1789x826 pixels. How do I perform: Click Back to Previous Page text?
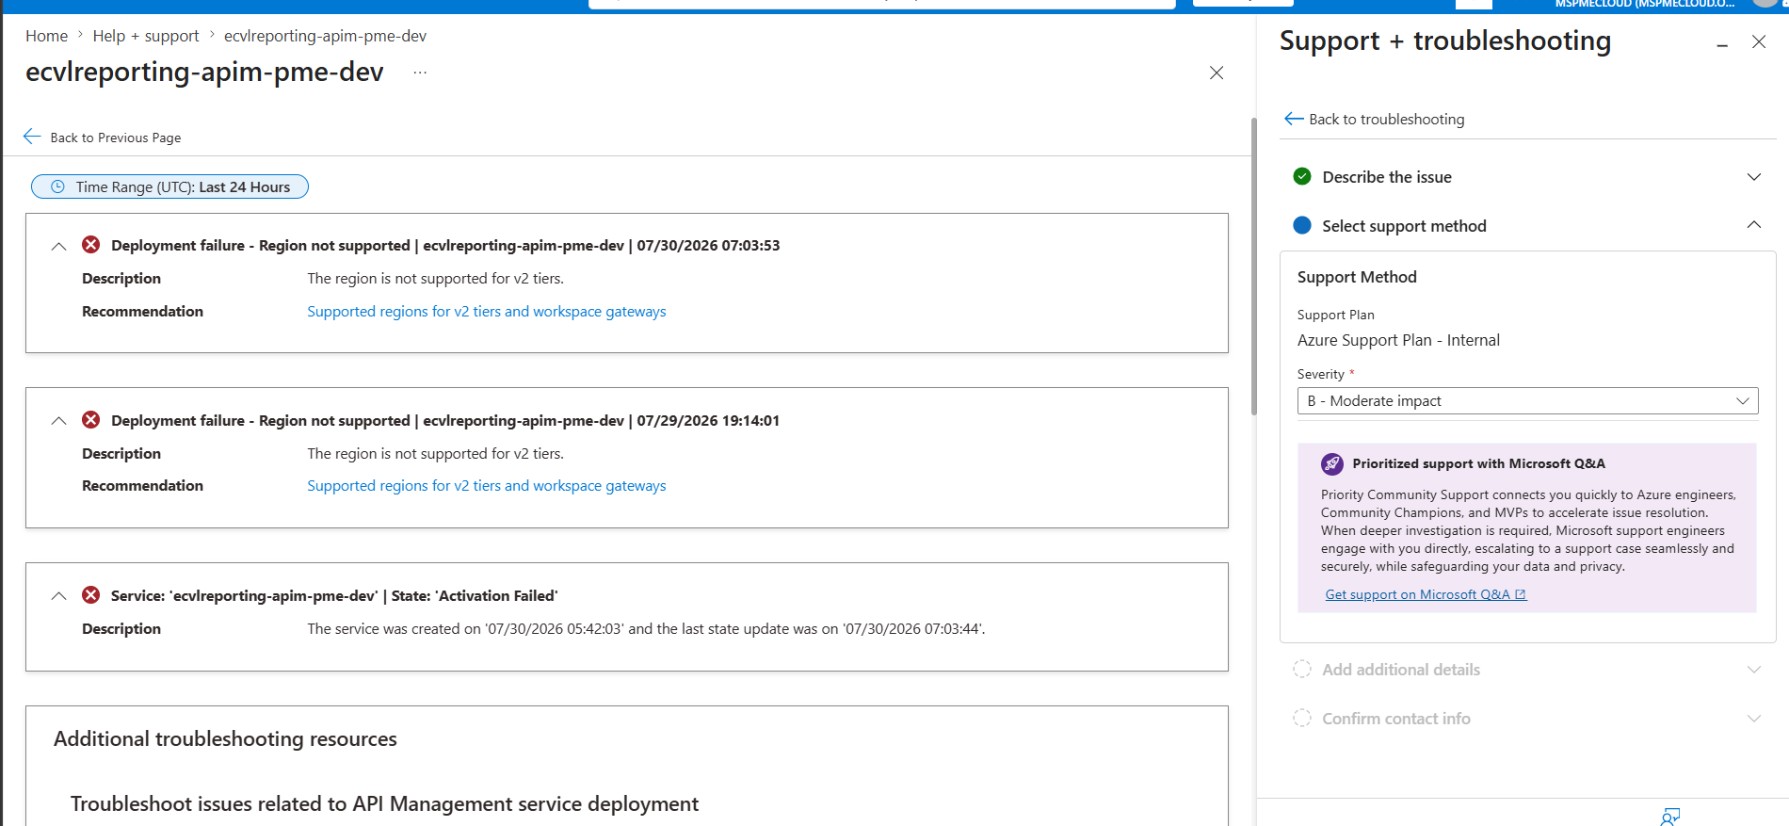pyautogui.click(x=116, y=138)
